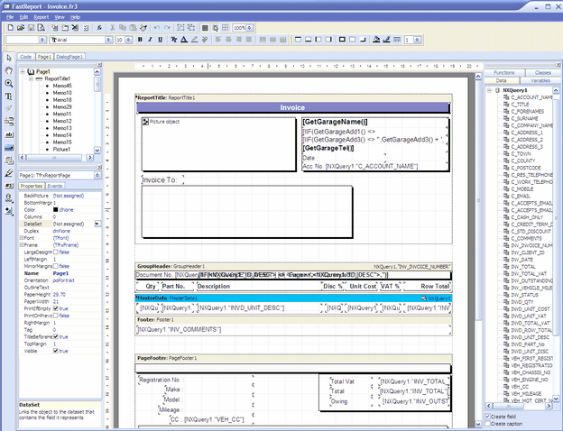Switch to the Classes tab
Image resolution: width=563 pixels, height=431 pixels.
(542, 72)
